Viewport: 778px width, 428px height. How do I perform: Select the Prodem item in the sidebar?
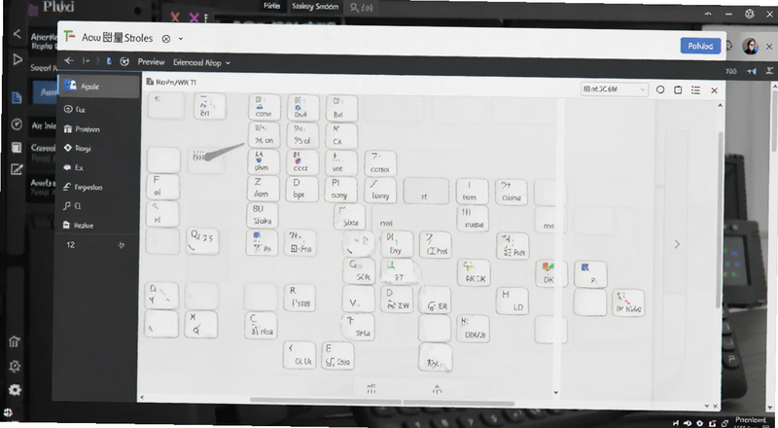[x=83, y=129]
